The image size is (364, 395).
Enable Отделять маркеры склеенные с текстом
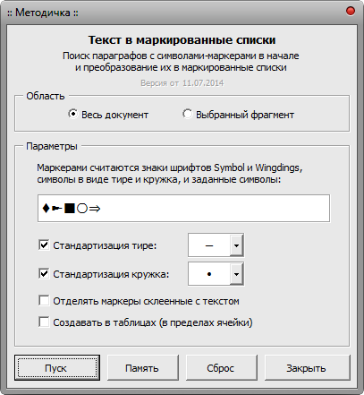pos(44,301)
